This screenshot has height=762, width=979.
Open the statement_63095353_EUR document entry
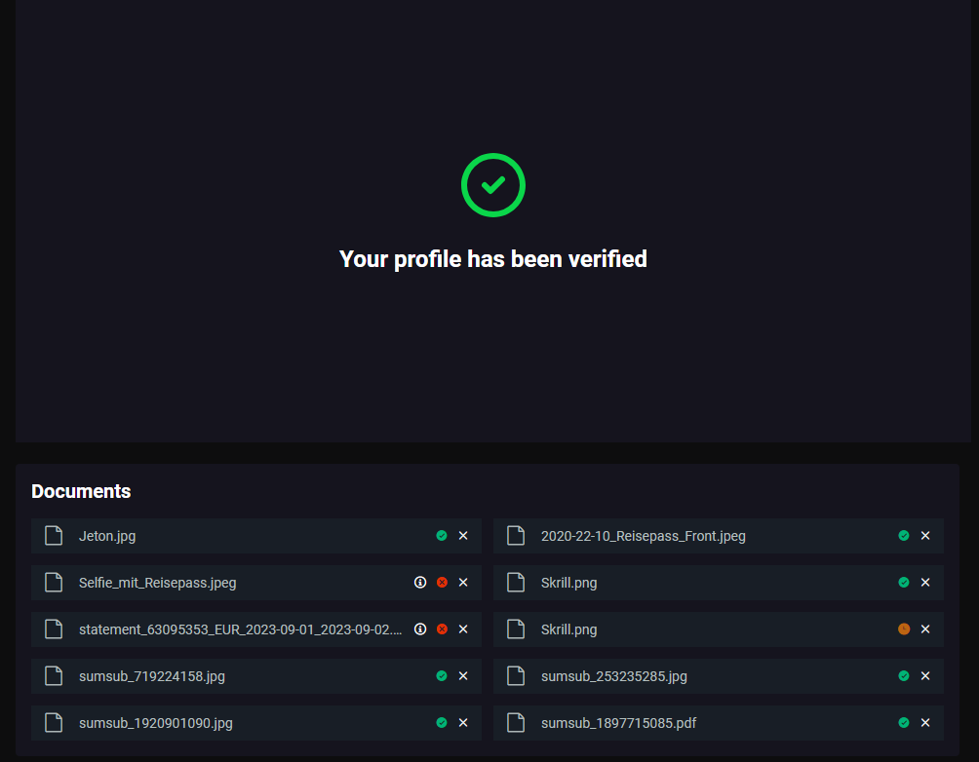[240, 629]
